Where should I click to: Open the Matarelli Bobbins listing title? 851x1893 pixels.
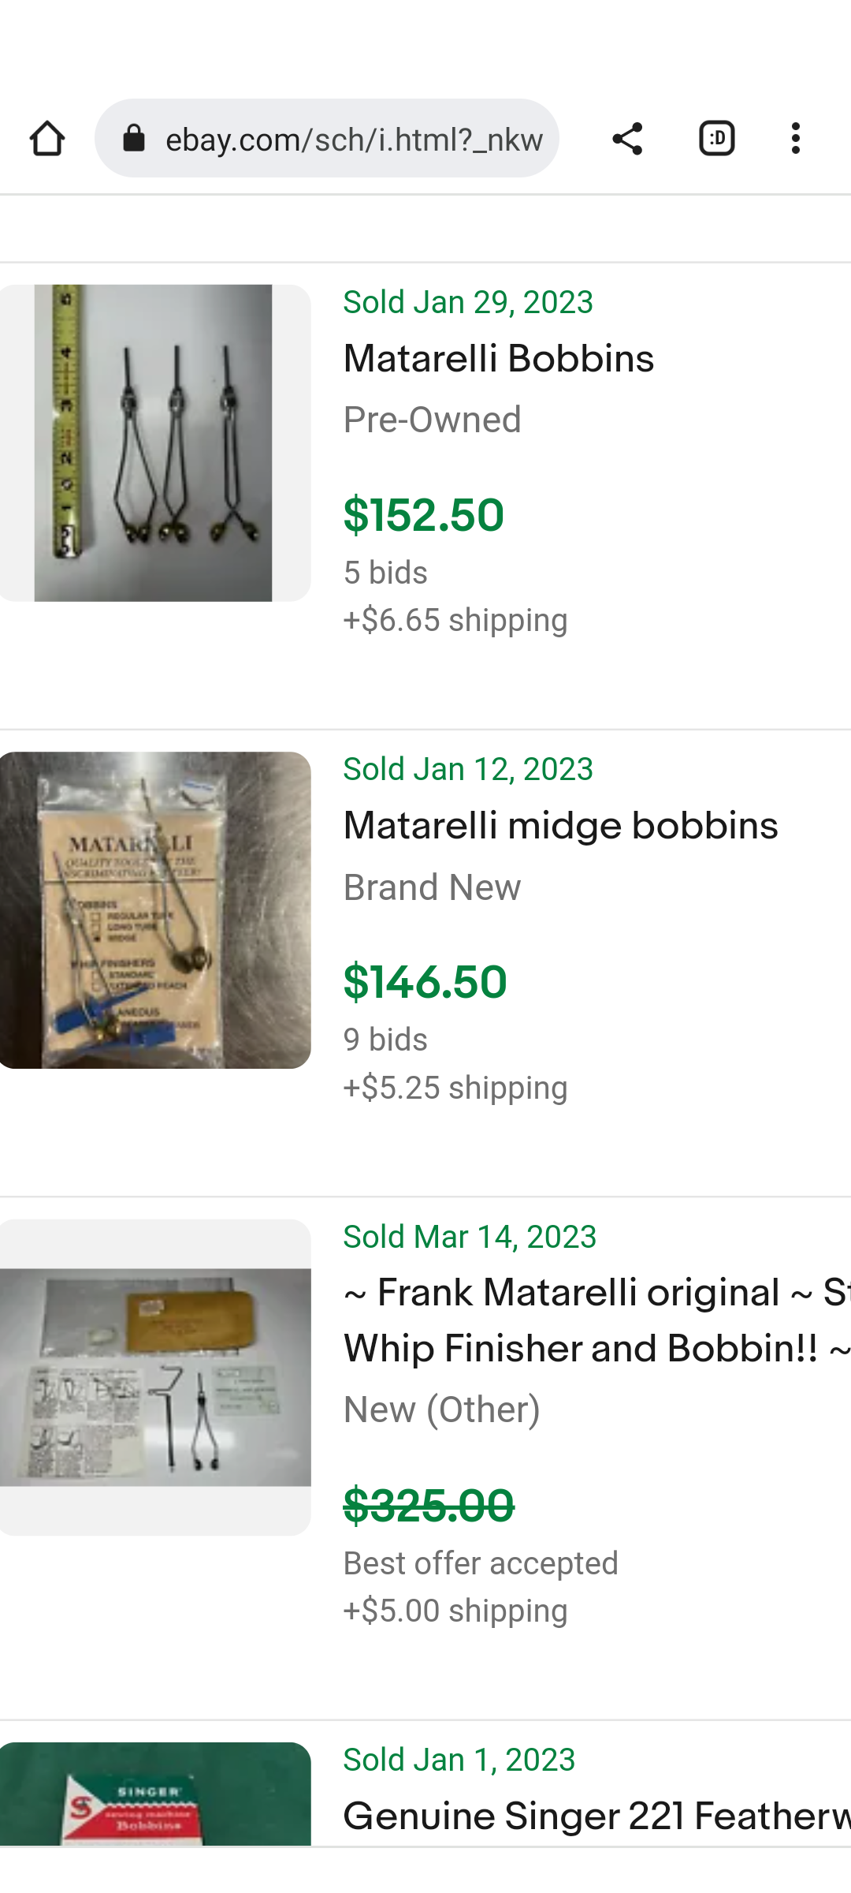(x=499, y=359)
